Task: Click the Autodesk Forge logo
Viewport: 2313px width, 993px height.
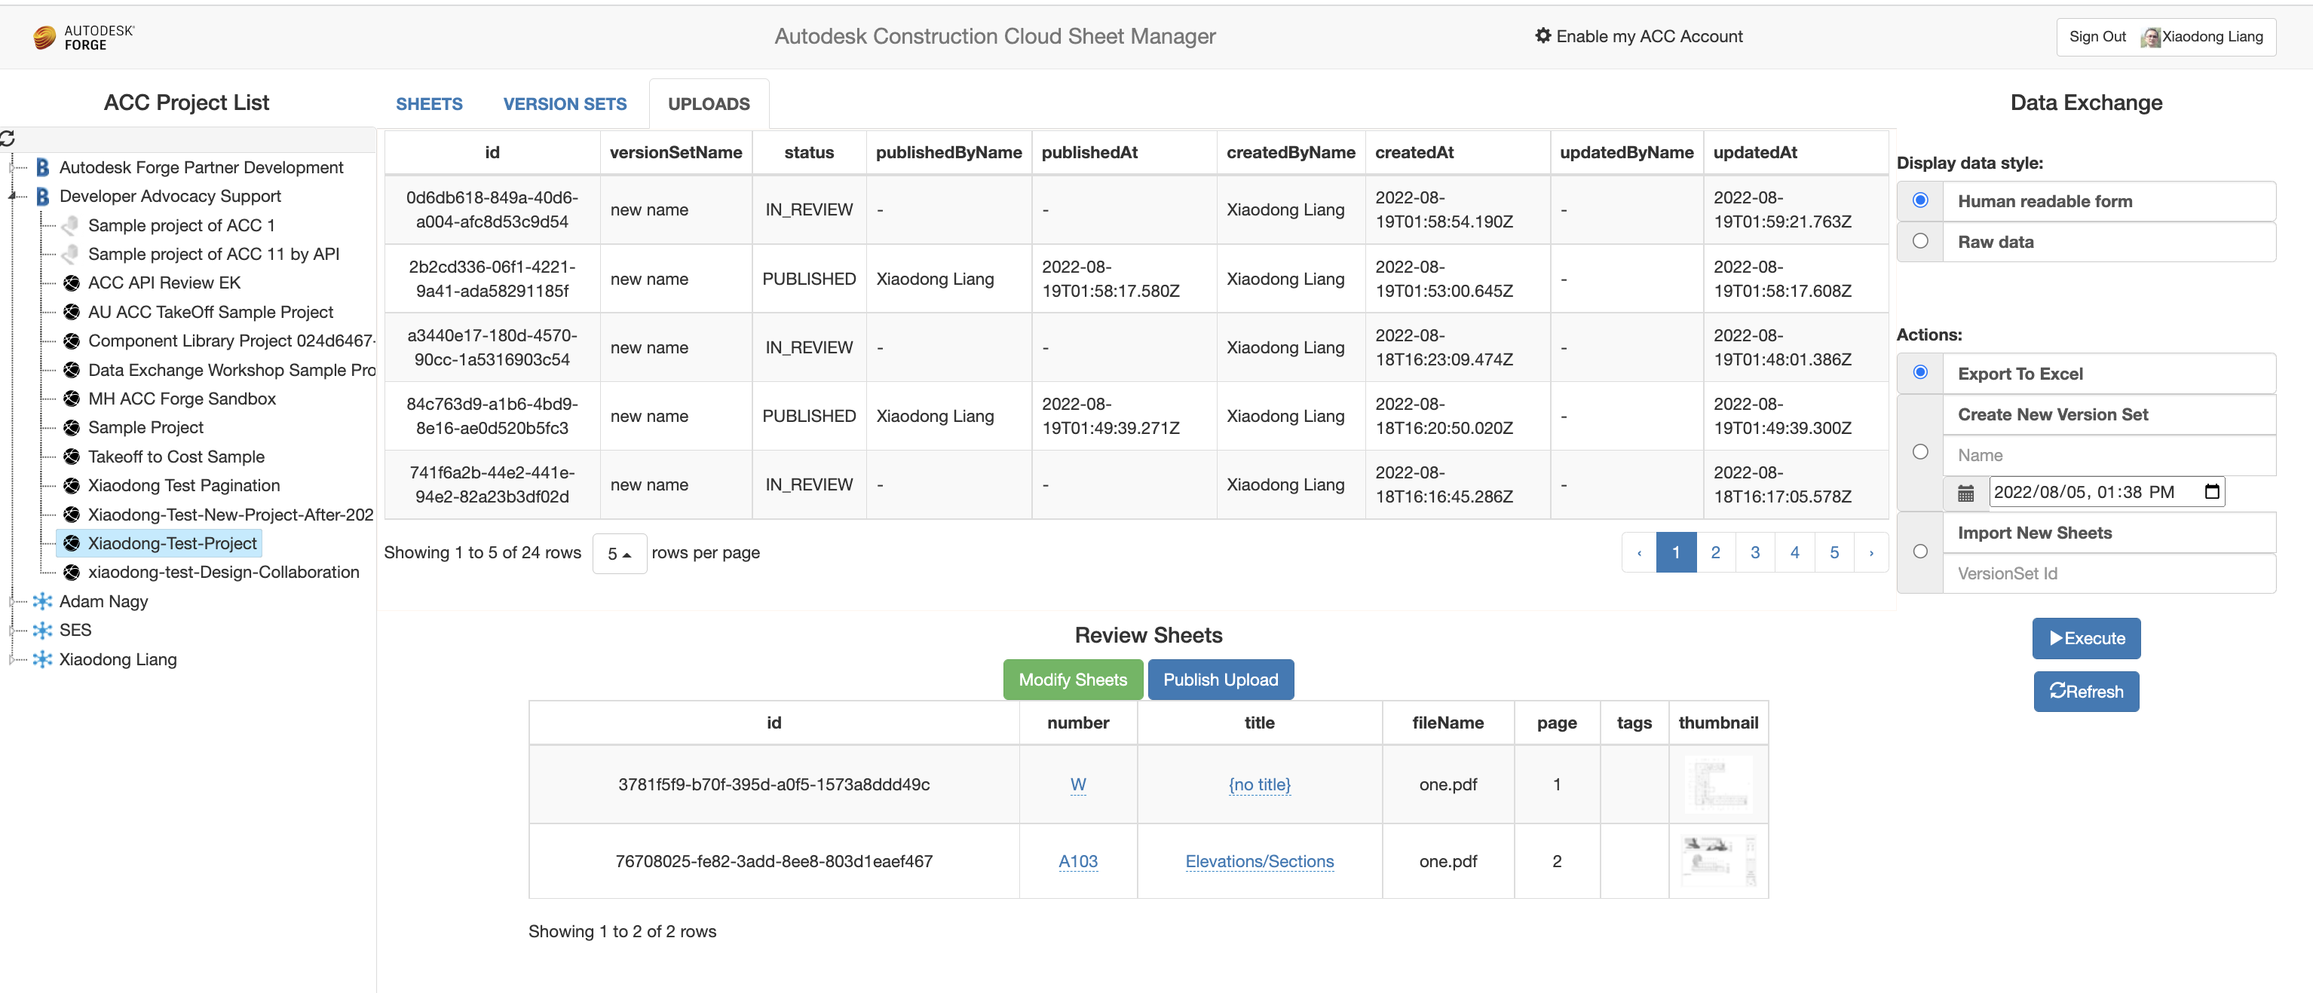Action: 84,37
